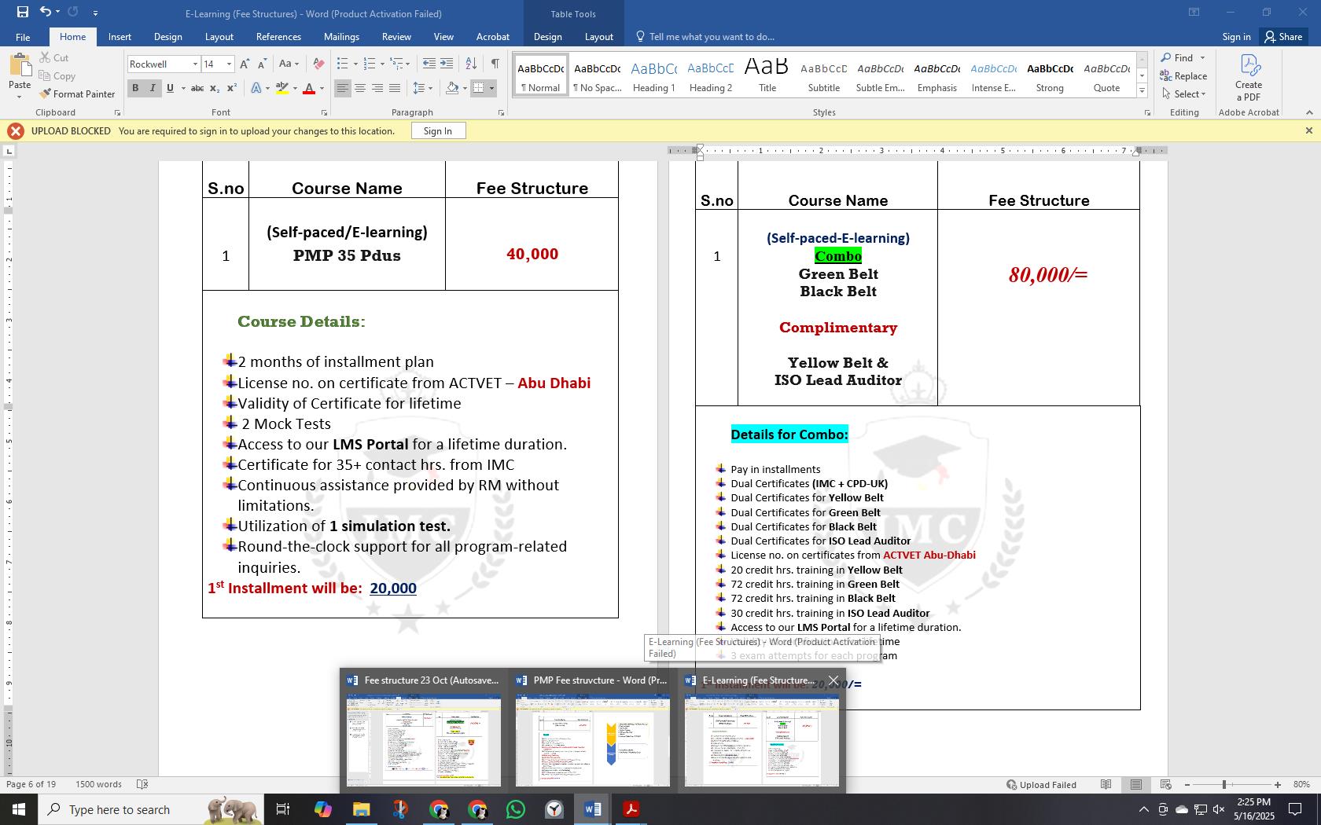Open Adobe Acrobat from the taskbar
This screenshot has width=1321, height=825.
tap(631, 809)
